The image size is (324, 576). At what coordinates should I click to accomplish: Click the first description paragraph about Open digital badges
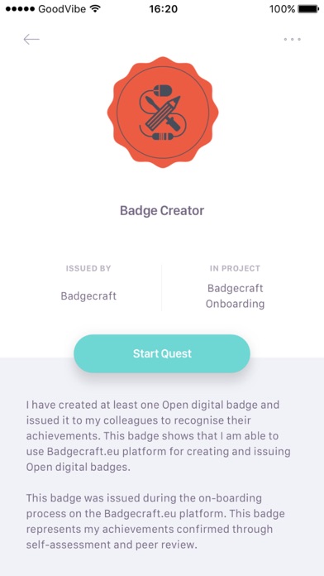[158, 436]
